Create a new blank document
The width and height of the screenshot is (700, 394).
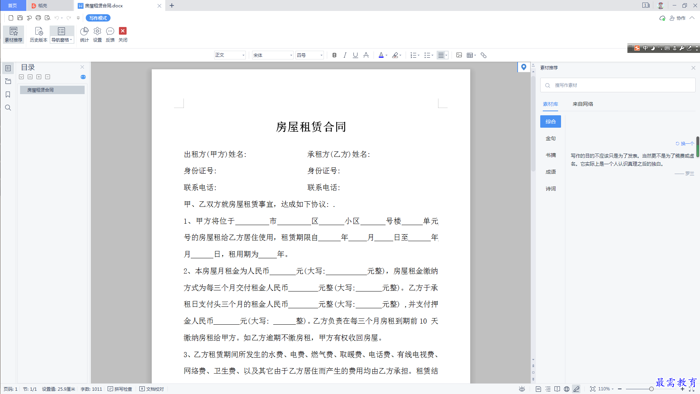click(x=11, y=18)
